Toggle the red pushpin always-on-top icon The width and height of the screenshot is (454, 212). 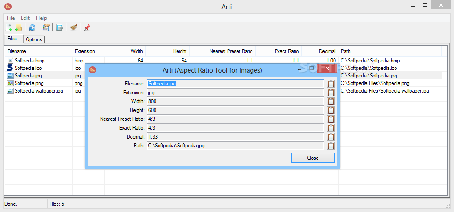[x=87, y=27]
